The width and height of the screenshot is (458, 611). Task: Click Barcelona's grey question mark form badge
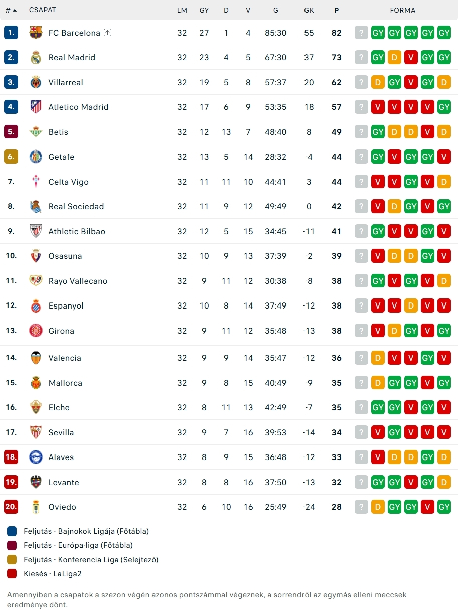point(361,33)
